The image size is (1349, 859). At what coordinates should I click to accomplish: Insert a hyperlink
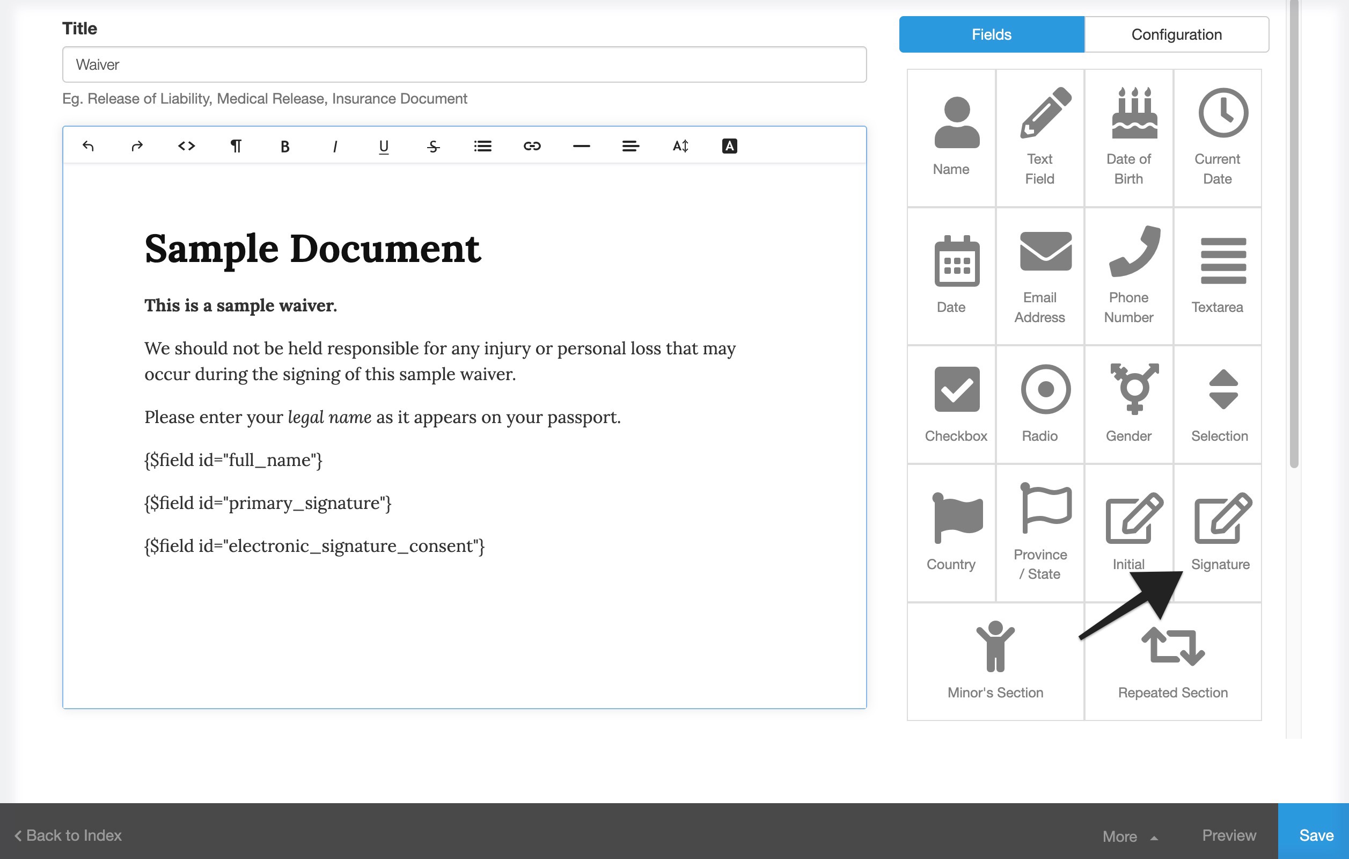532,146
